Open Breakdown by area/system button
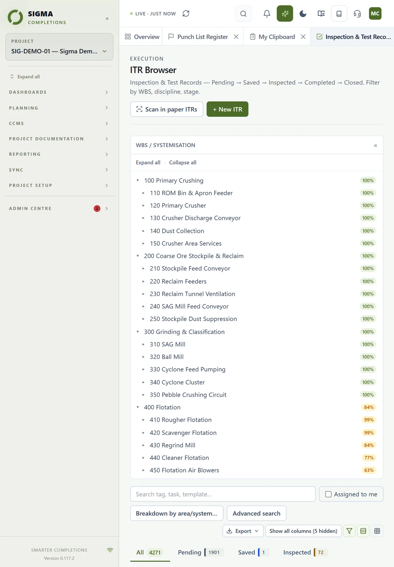394x567 pixels. point(177,513)
